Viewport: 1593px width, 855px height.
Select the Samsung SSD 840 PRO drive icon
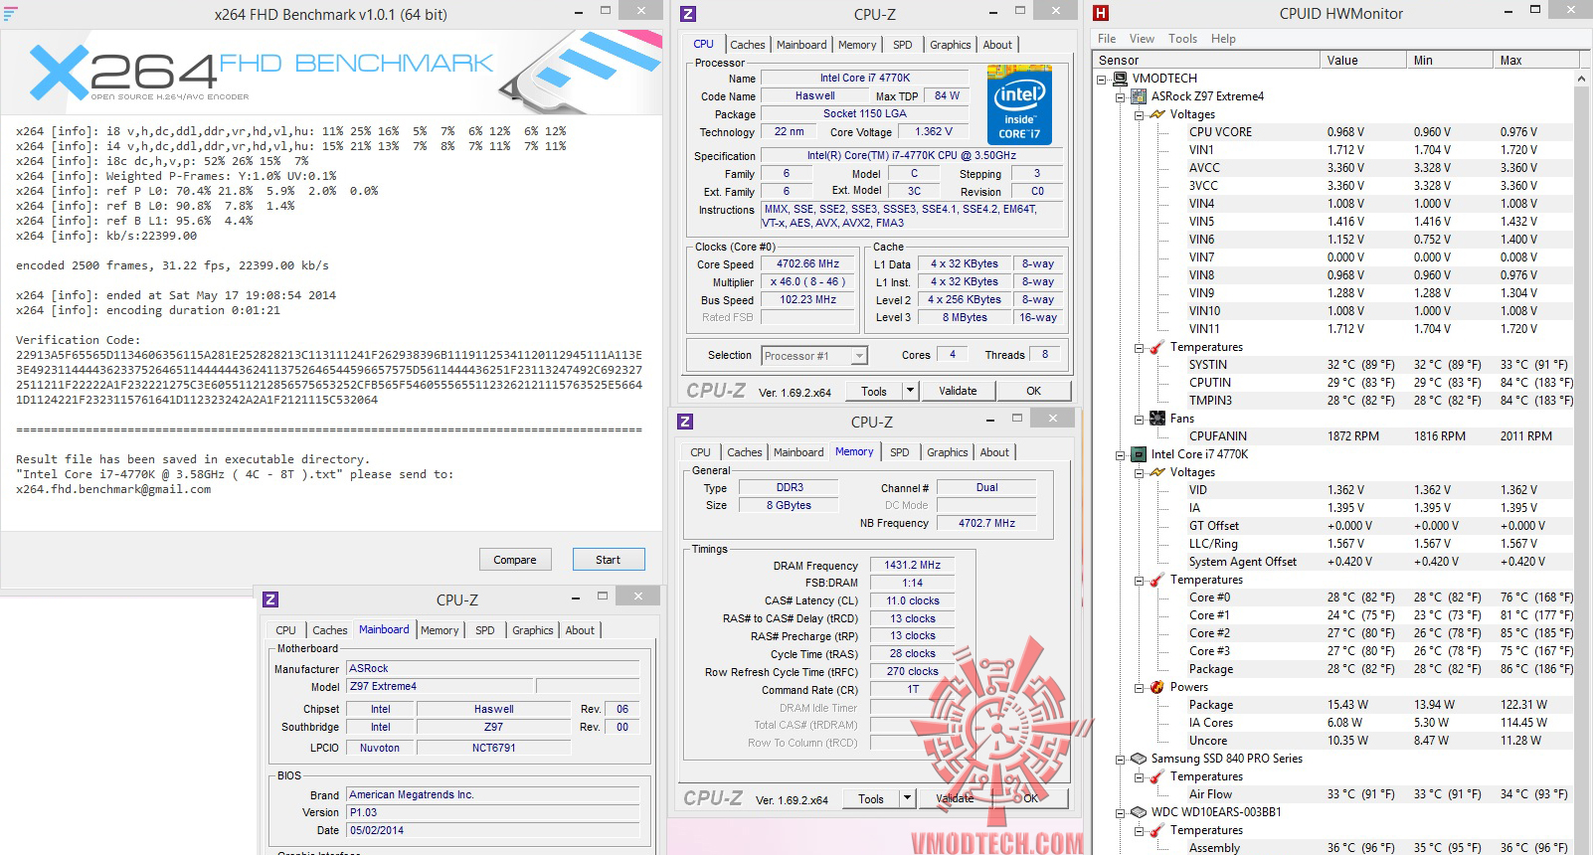pos(1140,759)
